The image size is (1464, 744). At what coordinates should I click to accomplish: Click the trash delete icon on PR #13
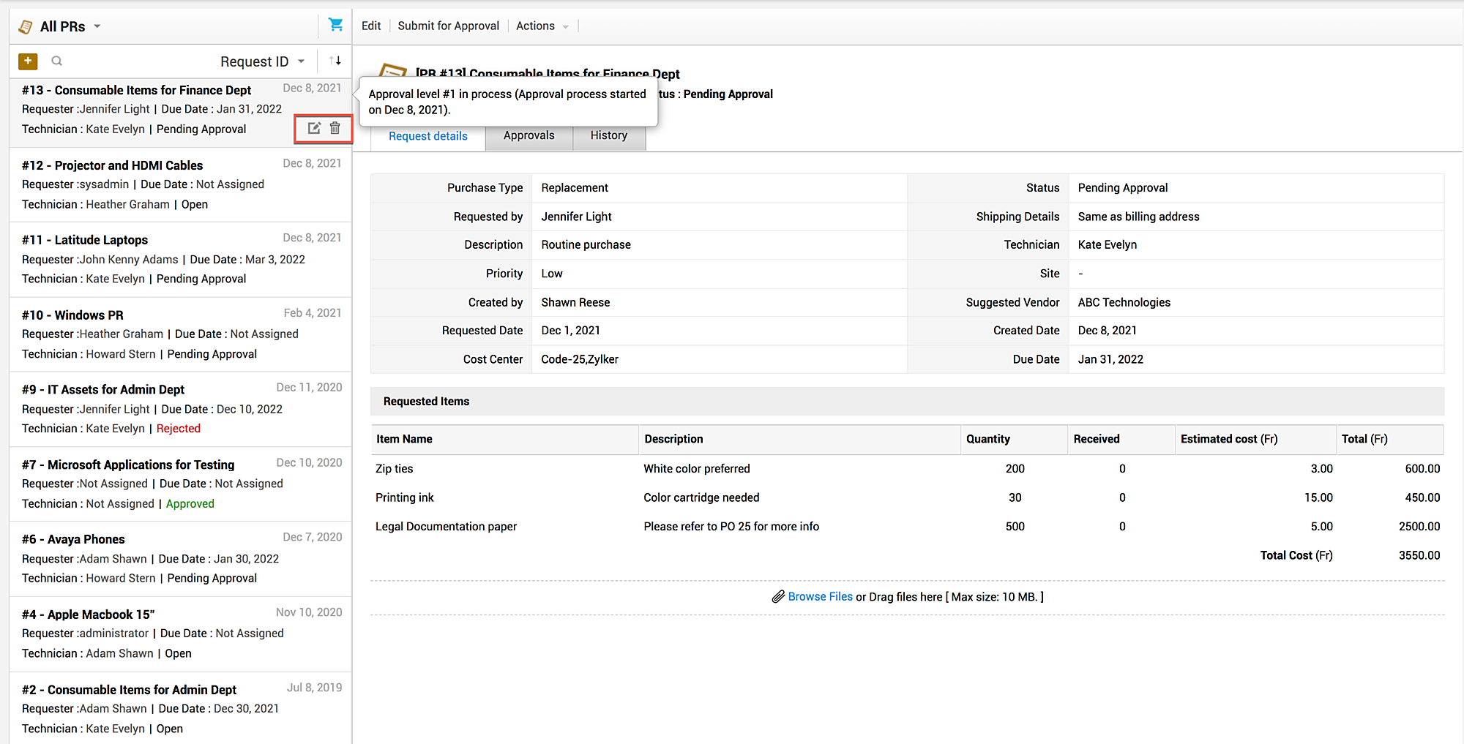[335, 129]
